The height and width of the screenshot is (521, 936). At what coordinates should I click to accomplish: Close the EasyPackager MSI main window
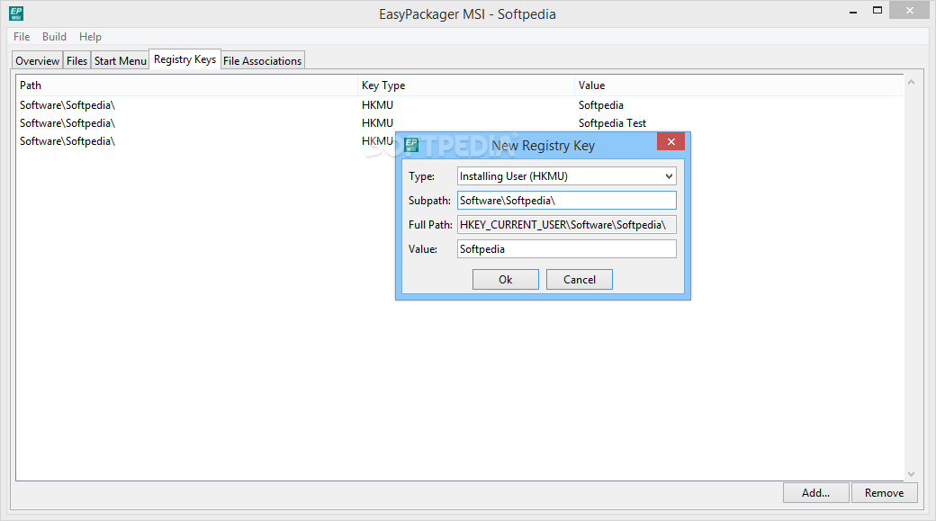coord(910,10)
